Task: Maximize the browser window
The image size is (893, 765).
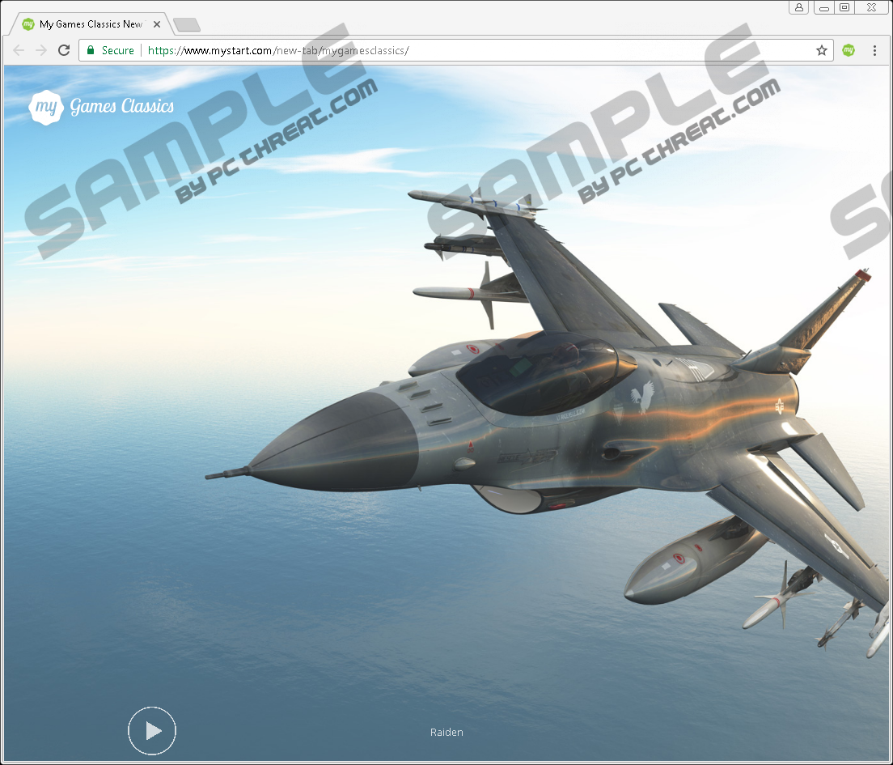Action: pos(844,7)
